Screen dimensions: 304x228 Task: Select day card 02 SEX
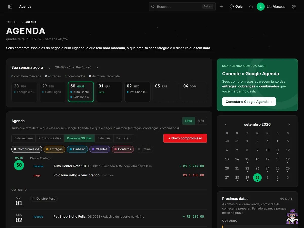point(137,92)
